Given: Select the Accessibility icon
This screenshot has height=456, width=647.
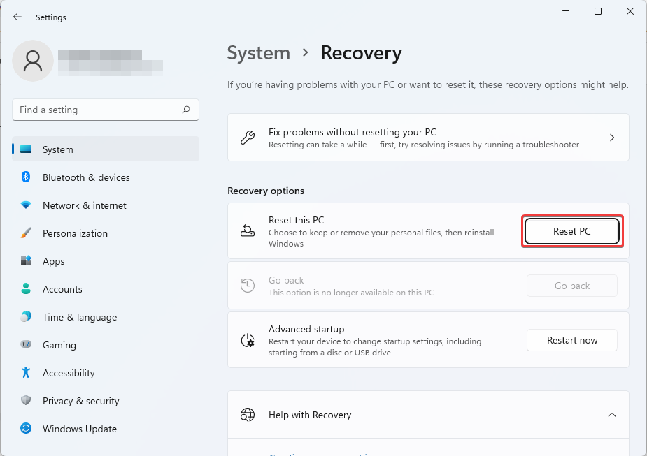Looking at the screenshot, I should tap(27, 373).
